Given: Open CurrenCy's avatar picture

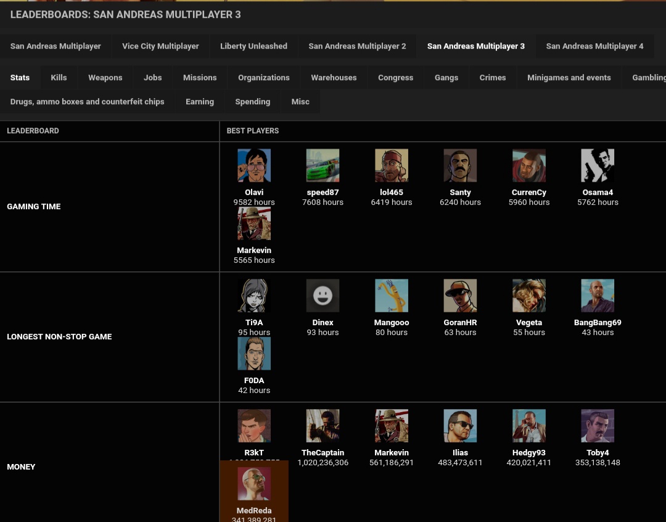Looking at the screenshot, I should point(529,165).
